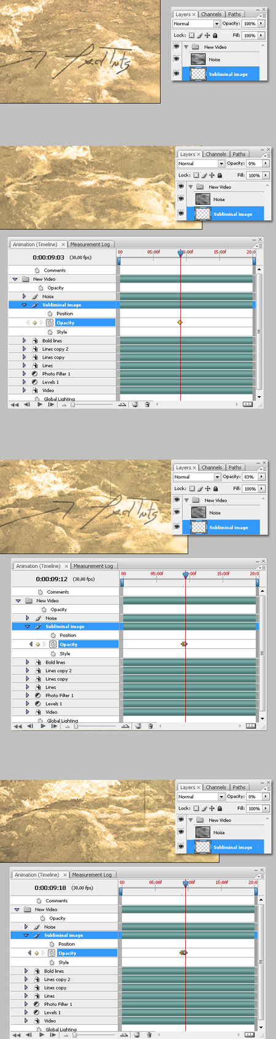The image size is (276, 1039).
Task: Expand Bold lines layer in the 0:00:09:03 timeline
Action: [25, 340]
